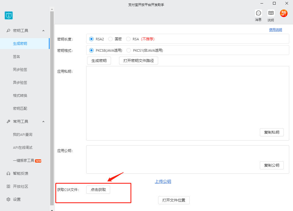293x211 pixels.
Task: Click the 支付宝开放平台开发助手 window title
Action: pos(146,5)
